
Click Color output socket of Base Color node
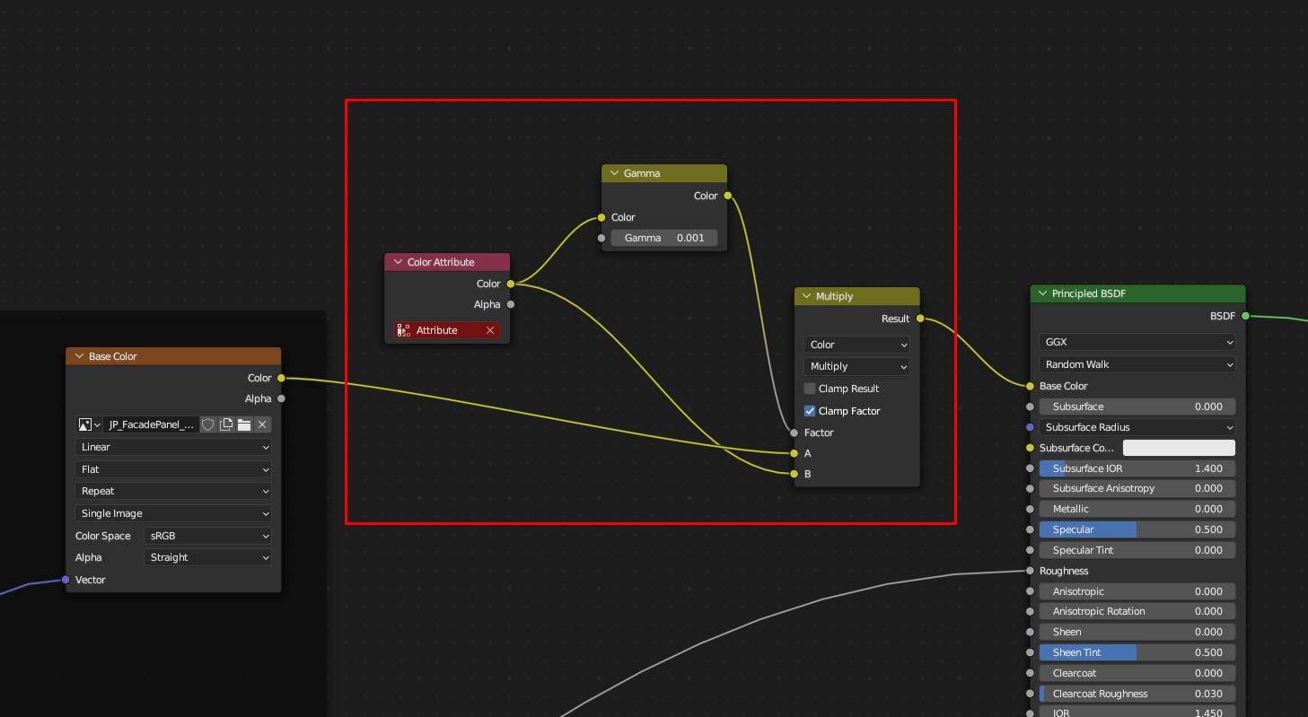[281, 378]
